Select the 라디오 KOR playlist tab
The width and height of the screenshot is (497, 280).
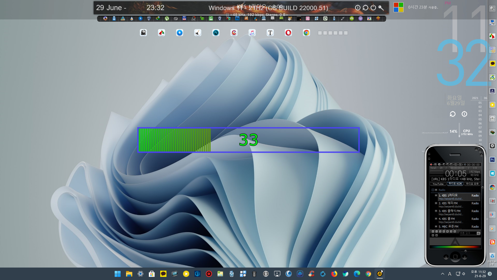[455, 184]
